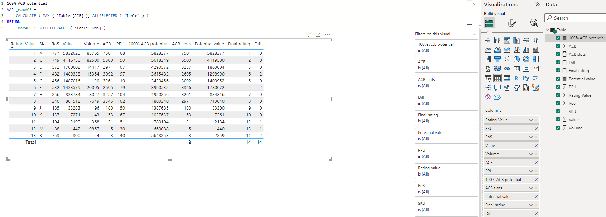Choose the pie chart visual
Viewport: 606px width, 217px height.
tap(517, 60)
